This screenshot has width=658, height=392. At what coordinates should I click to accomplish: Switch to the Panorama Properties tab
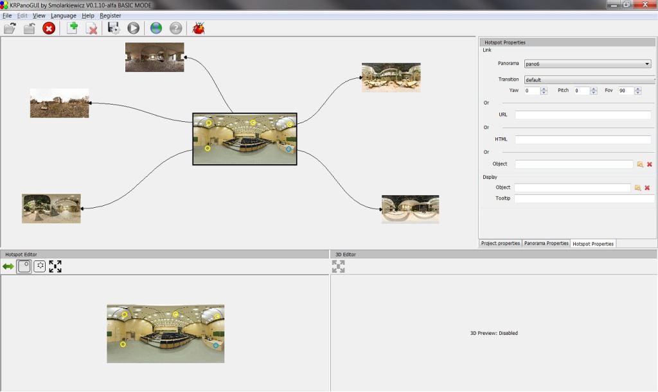tap(546, 244)
